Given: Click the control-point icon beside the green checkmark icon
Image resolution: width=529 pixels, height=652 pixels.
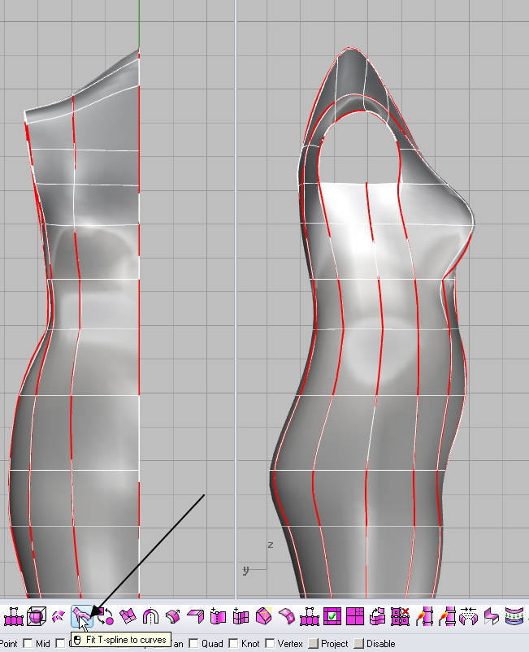Looking at the screenshot, I should click(309, 616).
